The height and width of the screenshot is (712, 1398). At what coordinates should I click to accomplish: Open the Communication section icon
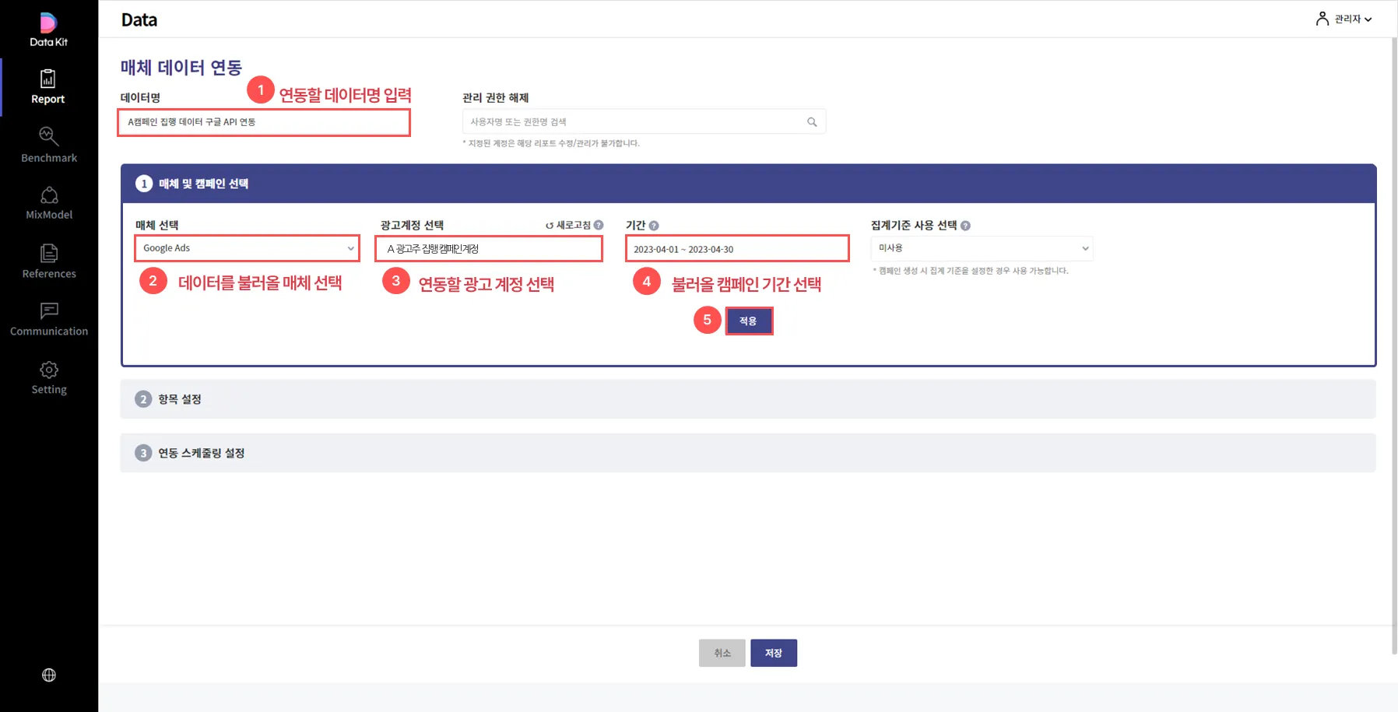pyautogui.click(x=49, y=311)
